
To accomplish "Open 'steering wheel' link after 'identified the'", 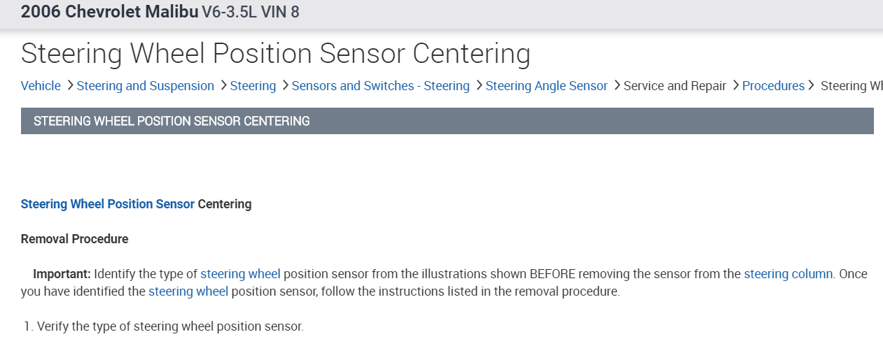I will 188,291.
